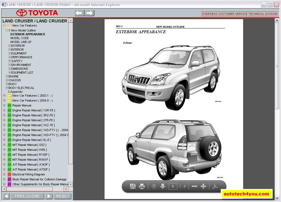Click the red book icon for Electrical Wiring Diagram

[x=10, y=174]
